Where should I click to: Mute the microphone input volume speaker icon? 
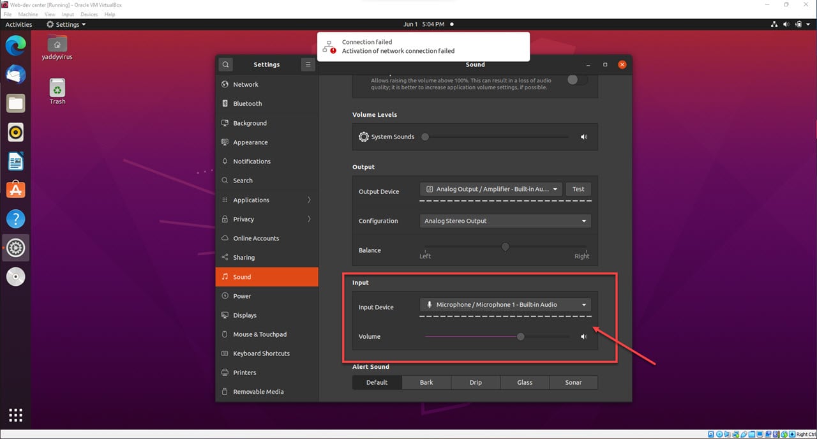[583, 336]
